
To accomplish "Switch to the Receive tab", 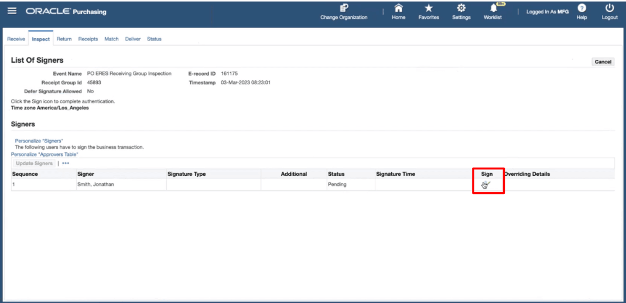I will click(x=16, y=39).
